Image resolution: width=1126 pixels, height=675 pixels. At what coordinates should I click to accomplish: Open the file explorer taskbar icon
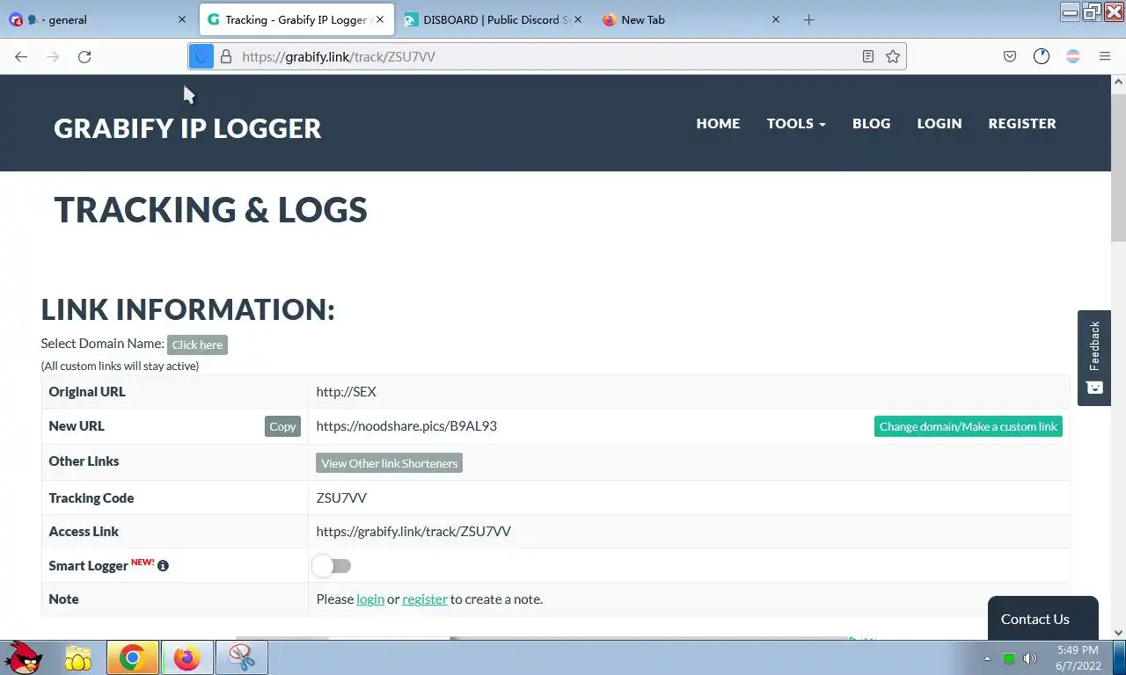[x=78, y=658]
